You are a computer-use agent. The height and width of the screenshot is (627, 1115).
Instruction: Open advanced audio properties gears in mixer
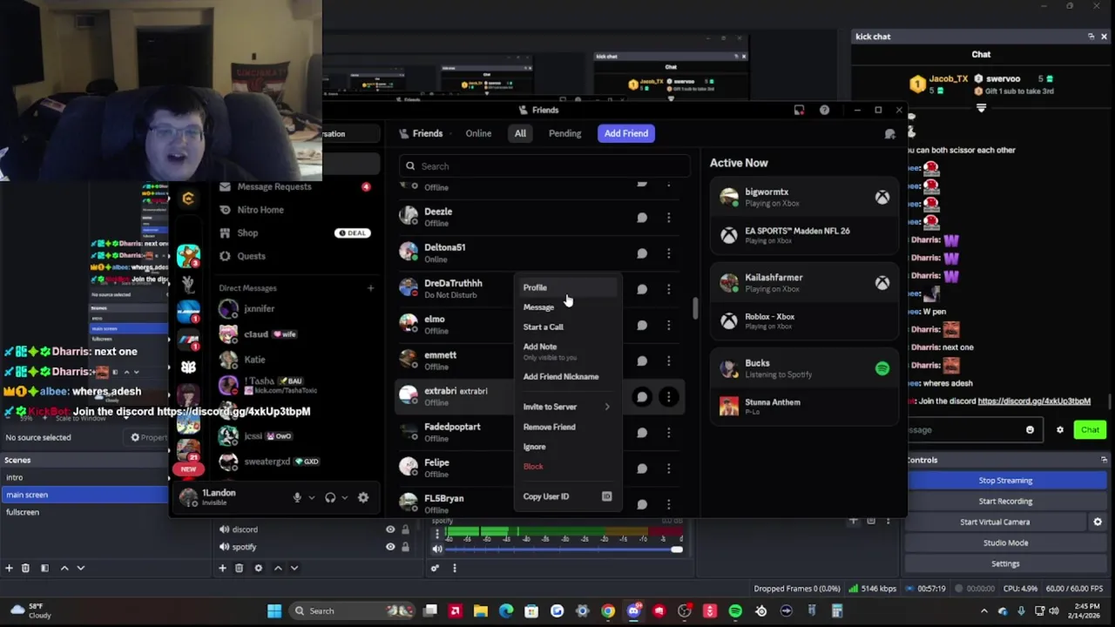click(435, 568)
